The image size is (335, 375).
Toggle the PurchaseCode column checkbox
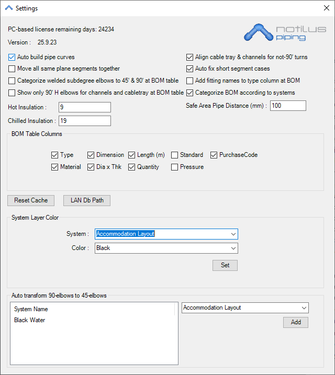tap(215, 155)
